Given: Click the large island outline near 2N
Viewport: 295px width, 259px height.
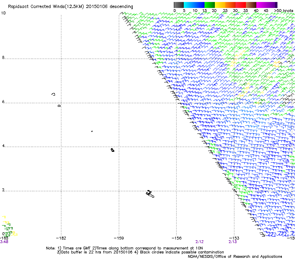Looking at the screenshot, I should [x=150, y=194].
